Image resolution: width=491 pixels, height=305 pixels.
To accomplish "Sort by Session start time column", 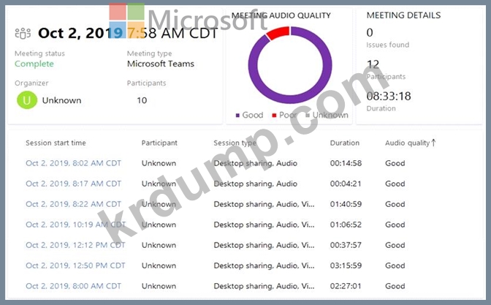I will (x=56, y=143).
